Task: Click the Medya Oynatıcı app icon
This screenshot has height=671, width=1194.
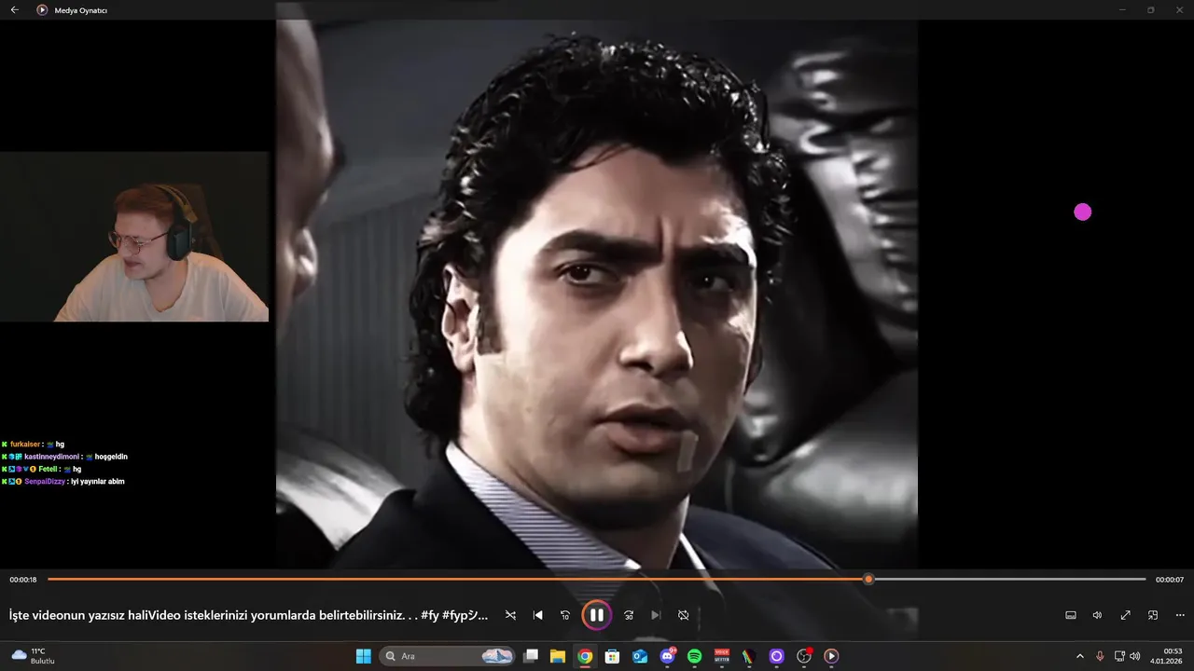Action: [x=42, y=10]
